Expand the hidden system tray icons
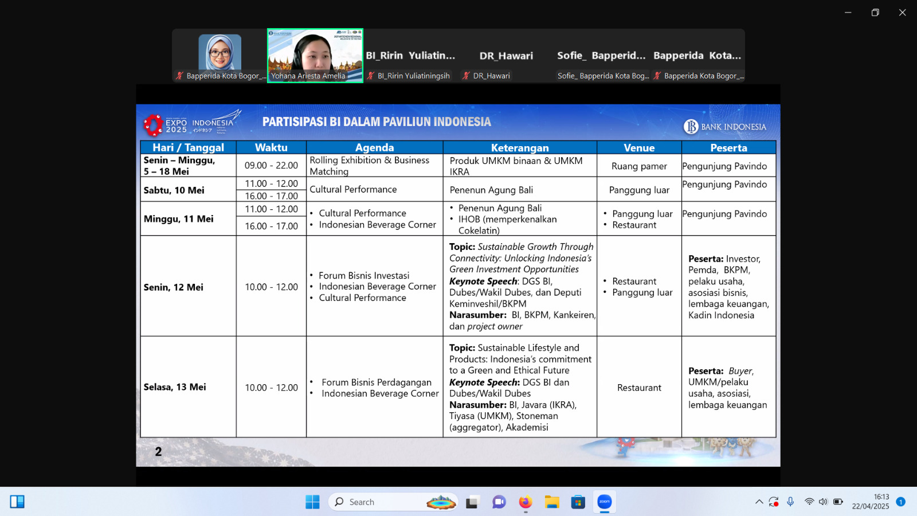917x516 pixels. [x=759, y=502]
